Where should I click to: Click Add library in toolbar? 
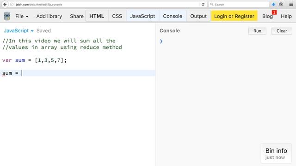click(49, 17)
